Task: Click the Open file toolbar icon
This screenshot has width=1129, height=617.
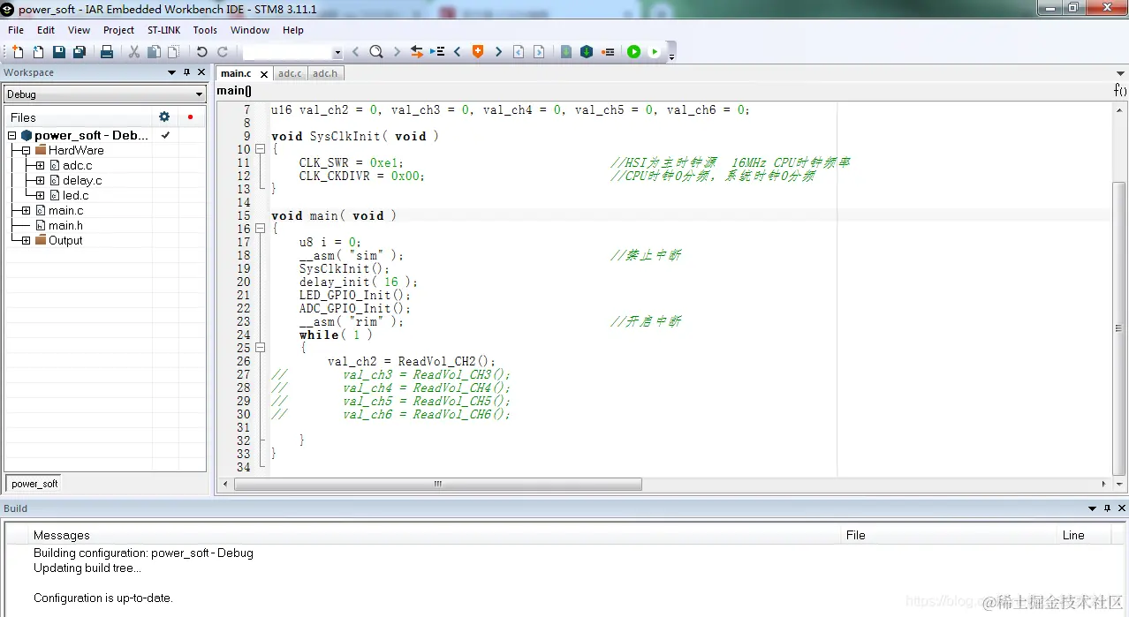Action: point(38,52)
